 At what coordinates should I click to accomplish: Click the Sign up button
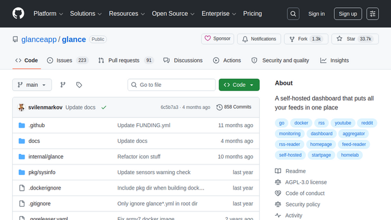point(348,13)
